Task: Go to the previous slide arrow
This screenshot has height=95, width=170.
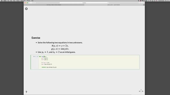Action: pyautogui.click(x=139, y=91)
